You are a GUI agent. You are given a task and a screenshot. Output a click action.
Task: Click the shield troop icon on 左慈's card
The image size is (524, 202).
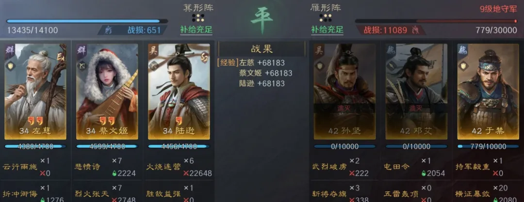click(x=10, y=66)
